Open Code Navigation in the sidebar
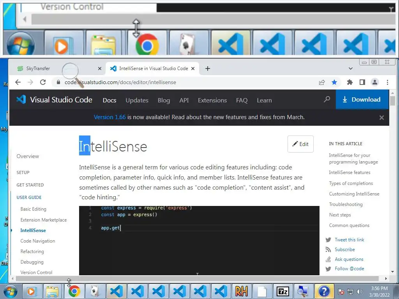The image size is (399, 299). (x=38, y=241)
